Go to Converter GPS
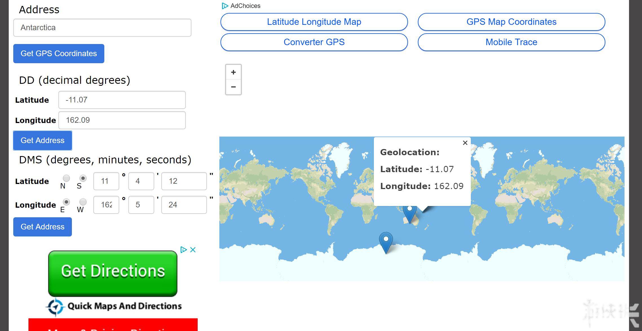Viewport: 642px width, 331px height. [x=314, y=42]
